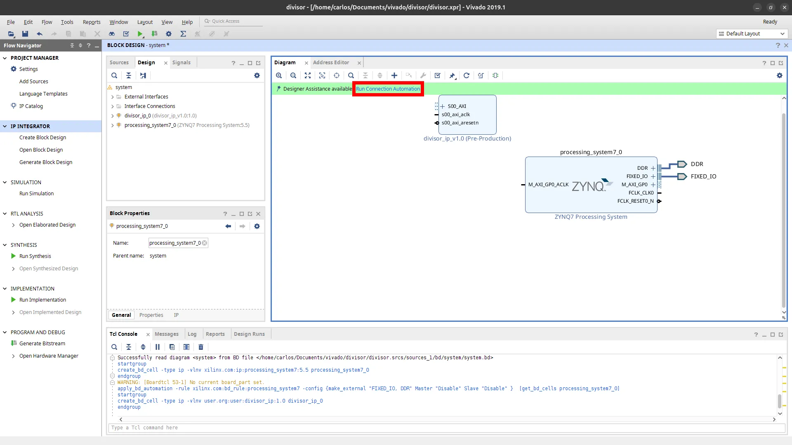Click Run Synthesis in Flow Navigator
Image resolution: width=792 pixels, height=445 pixels.
click(35, 256)
